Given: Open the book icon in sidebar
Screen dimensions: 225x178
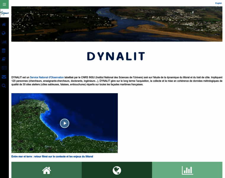Looking at the screenshot, I should coord(4,59).
